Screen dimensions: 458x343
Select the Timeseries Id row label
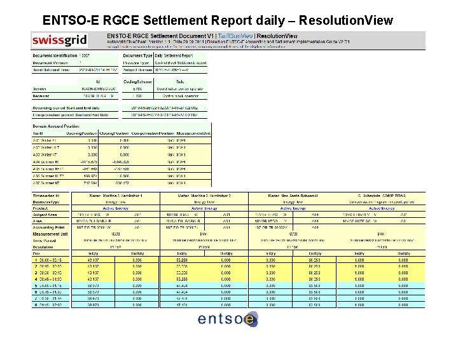click(46, 196)
